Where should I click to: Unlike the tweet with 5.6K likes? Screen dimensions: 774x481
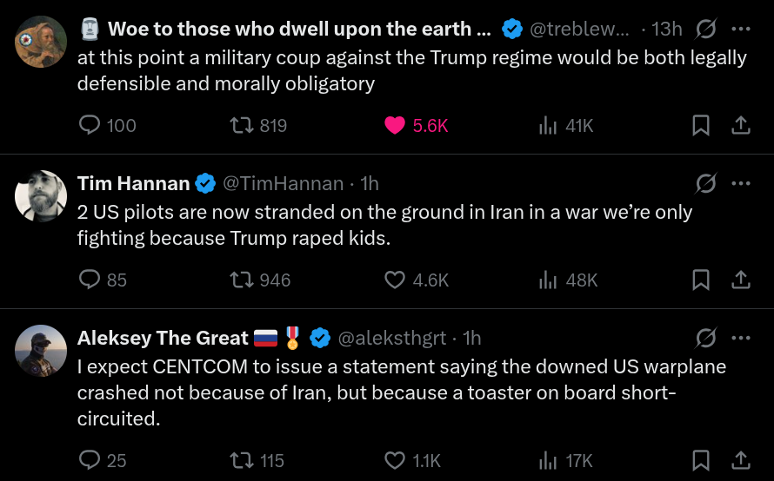pos(395,126)
